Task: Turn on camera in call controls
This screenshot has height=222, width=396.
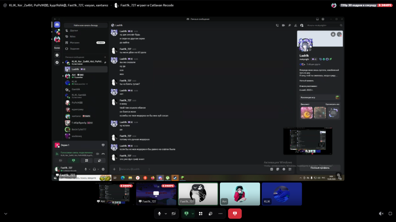Action: (x=173, y=213)
